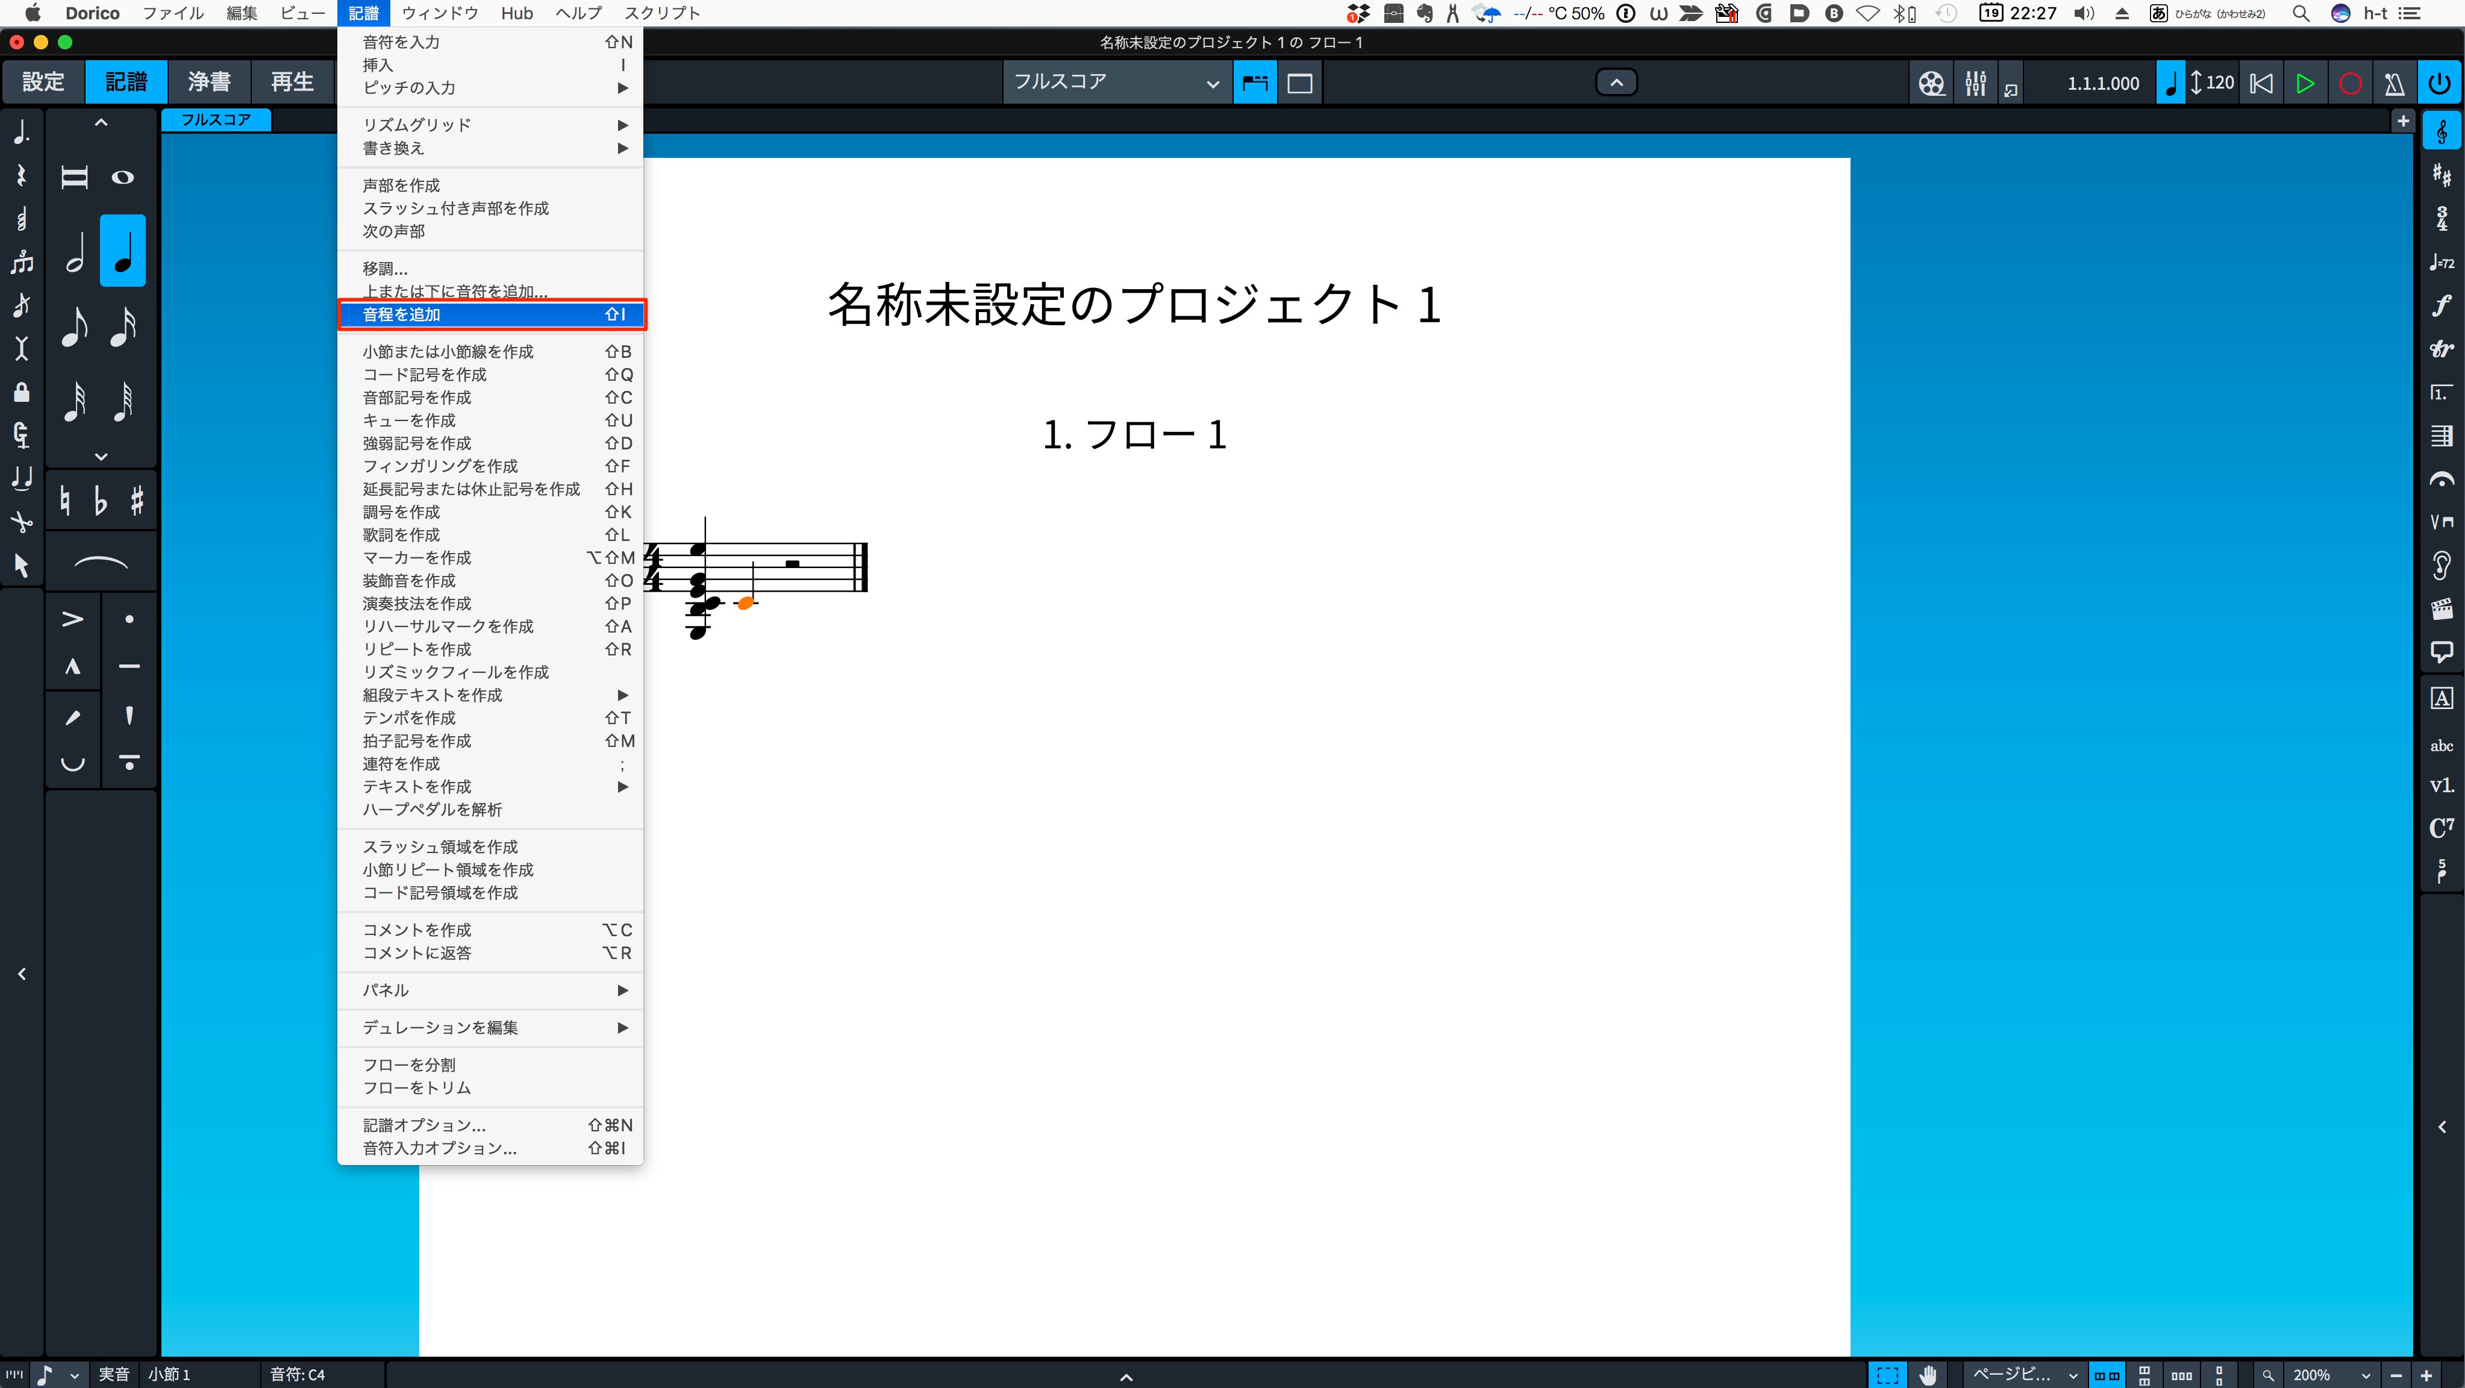Add an accent articulation

(x=73, y=619)
